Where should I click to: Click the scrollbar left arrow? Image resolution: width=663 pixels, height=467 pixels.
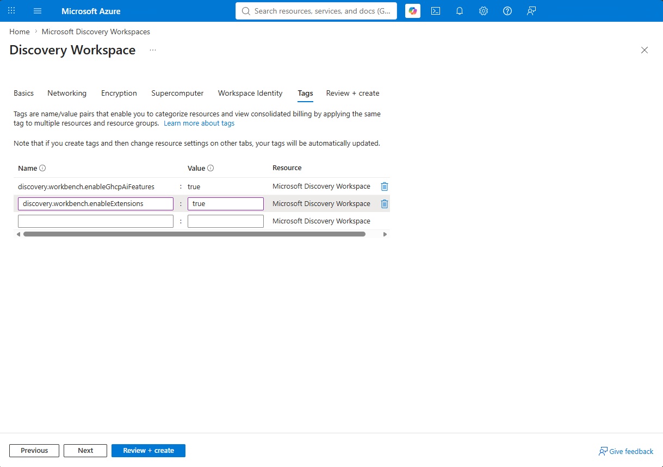click(18, 234)
